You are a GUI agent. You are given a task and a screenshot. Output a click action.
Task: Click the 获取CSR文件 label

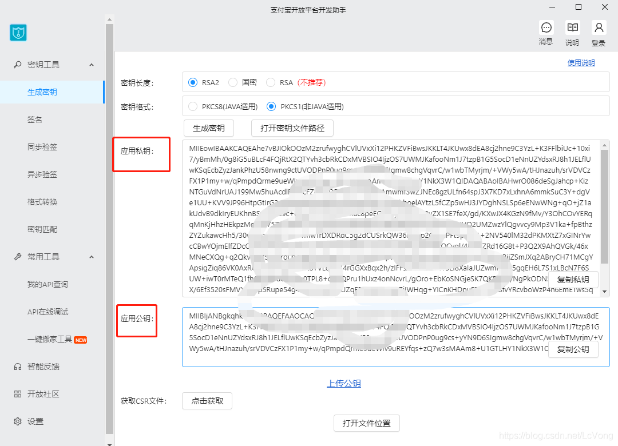click(144, 401)
